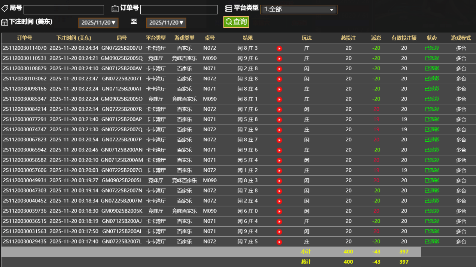Click play icon for order 251120030029435
Image resolution: width=476 pixels, height=267 pixels.
click(x=279, y=242)
